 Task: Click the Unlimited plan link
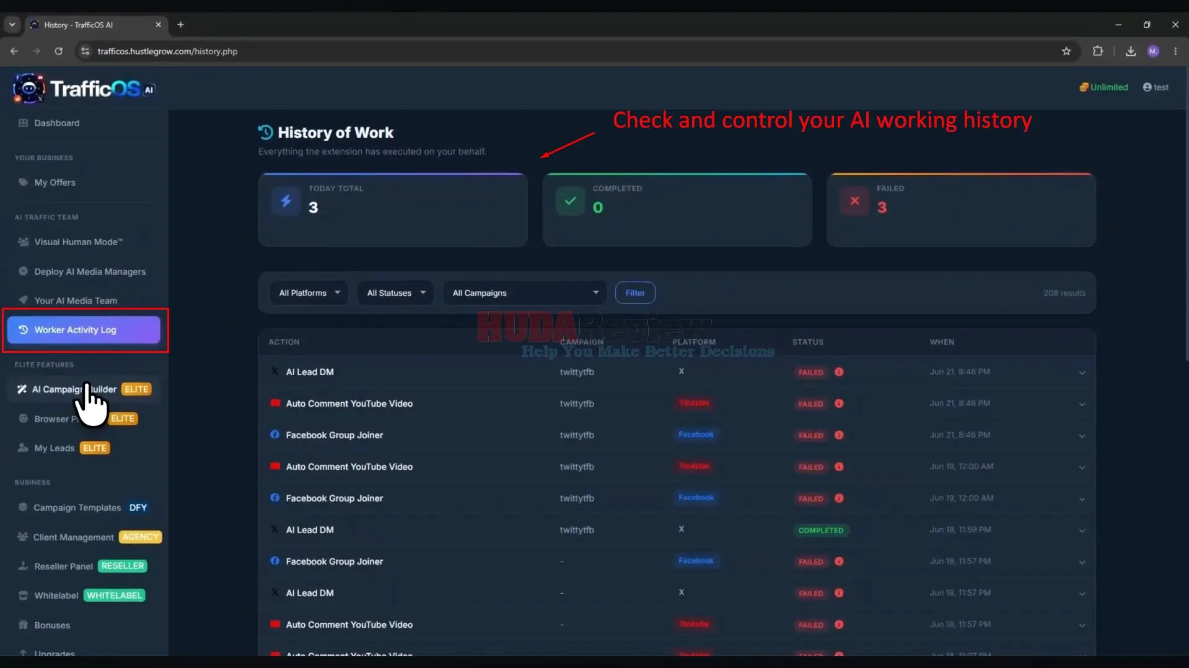pyautogui.click(x=1103, y=87)
